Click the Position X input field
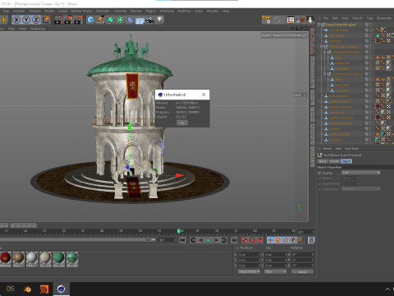The height and width of the screenshot is (296, 394). 250,255
